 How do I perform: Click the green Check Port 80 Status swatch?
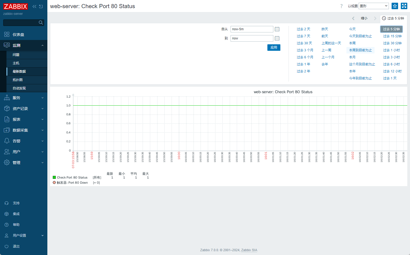54,177
